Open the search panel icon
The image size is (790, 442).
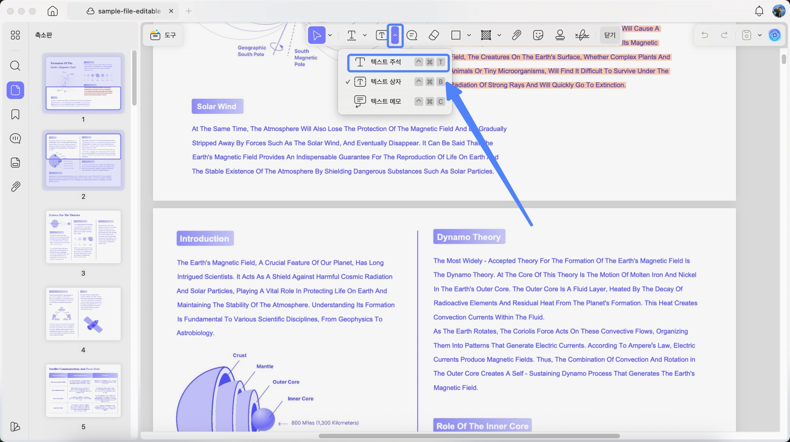15,66
